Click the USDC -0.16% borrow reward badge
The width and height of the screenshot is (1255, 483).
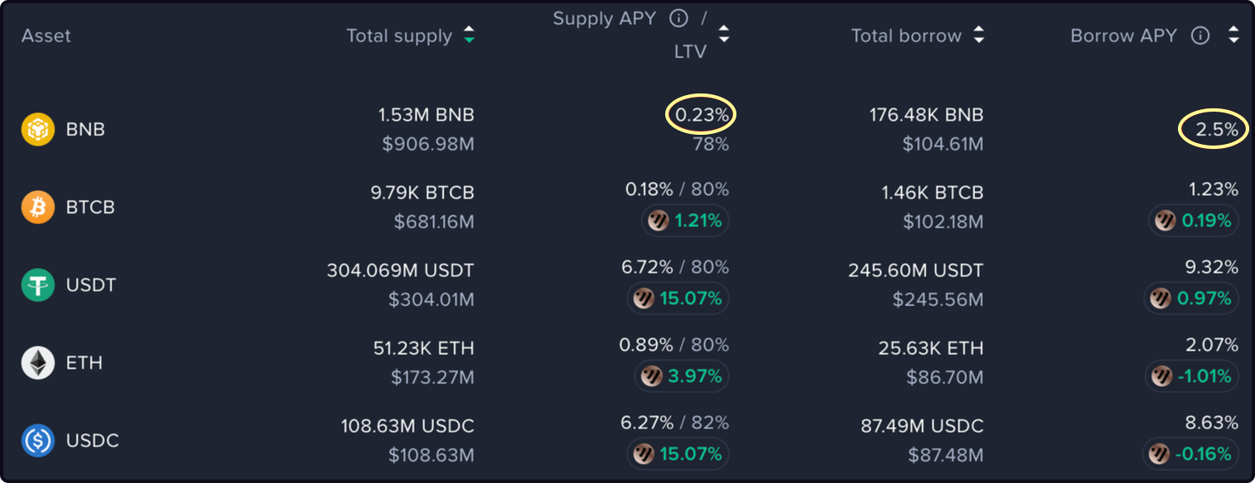click(1191, 454)
